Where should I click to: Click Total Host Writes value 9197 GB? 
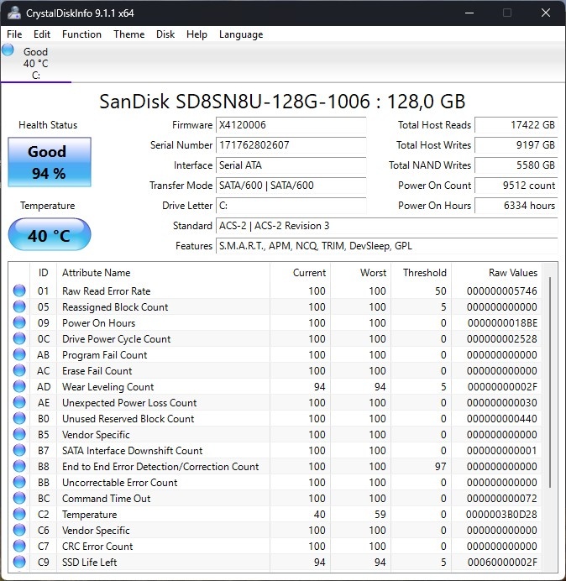516,145
